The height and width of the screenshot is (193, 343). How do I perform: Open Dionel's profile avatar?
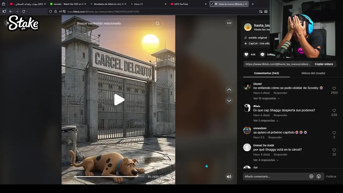(247, 86)
